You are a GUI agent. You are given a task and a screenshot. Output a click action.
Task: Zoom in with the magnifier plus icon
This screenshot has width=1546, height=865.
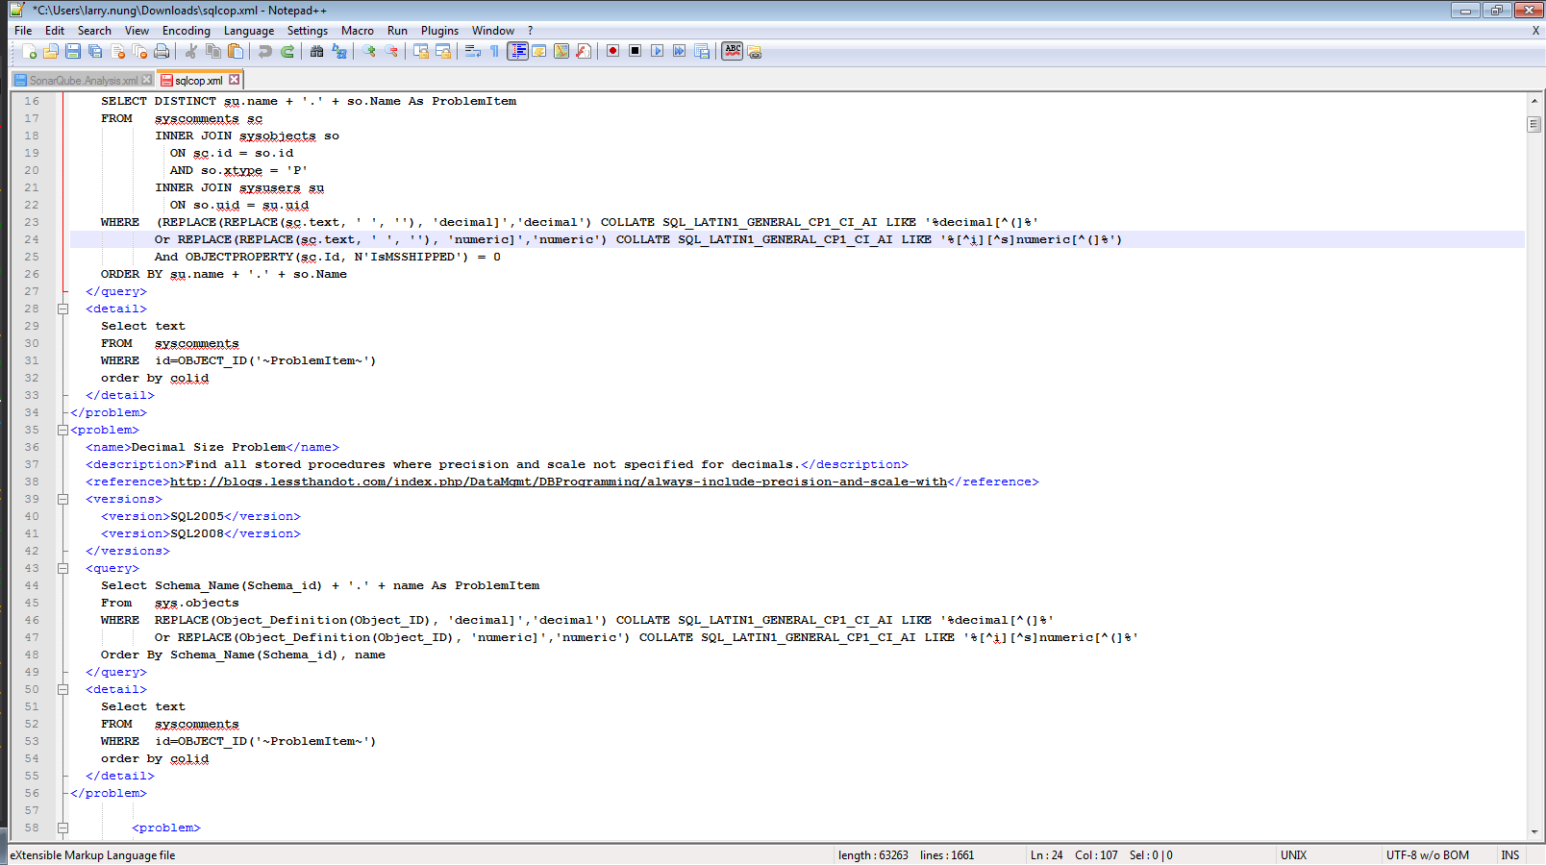pyautogui.click(x=369, y=51)
